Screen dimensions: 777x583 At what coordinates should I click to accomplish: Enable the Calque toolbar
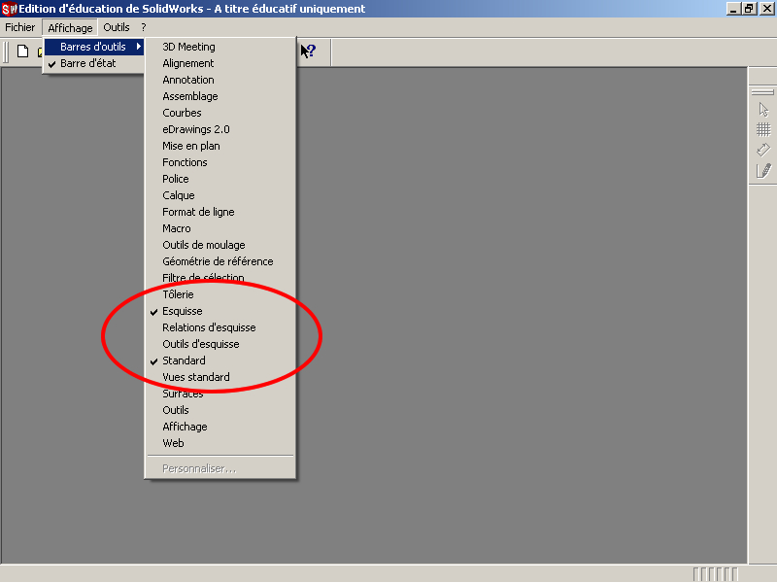pos(220,196)
